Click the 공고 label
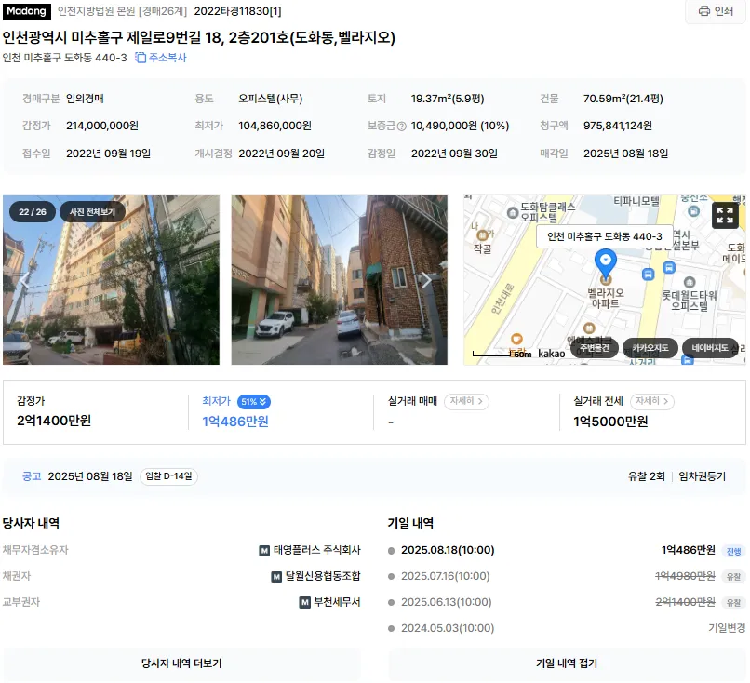The image size is (750, 683). (32, 476)
